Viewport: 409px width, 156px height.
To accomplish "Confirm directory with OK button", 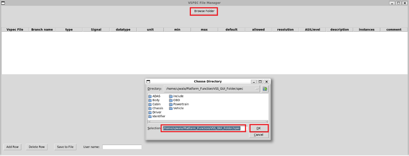I will click(x=259, y=129).
